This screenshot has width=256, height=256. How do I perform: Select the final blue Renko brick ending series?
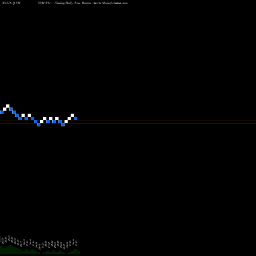[x=75, y=118]
